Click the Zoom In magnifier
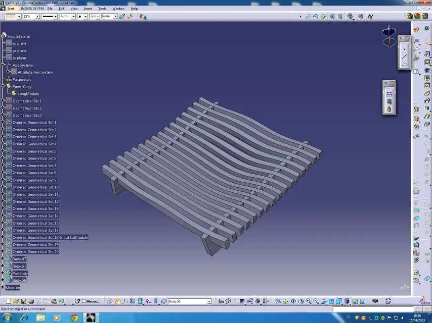The width and height of the screenshot is (432, 323). click(x=308, y=301)
